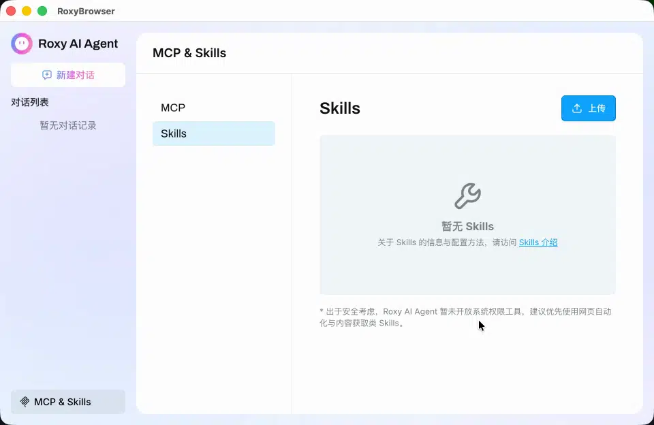Click the 暂无对话记录 text
Image resolution: width=654 pixels, height=425 pixels.
click(68, 125)
